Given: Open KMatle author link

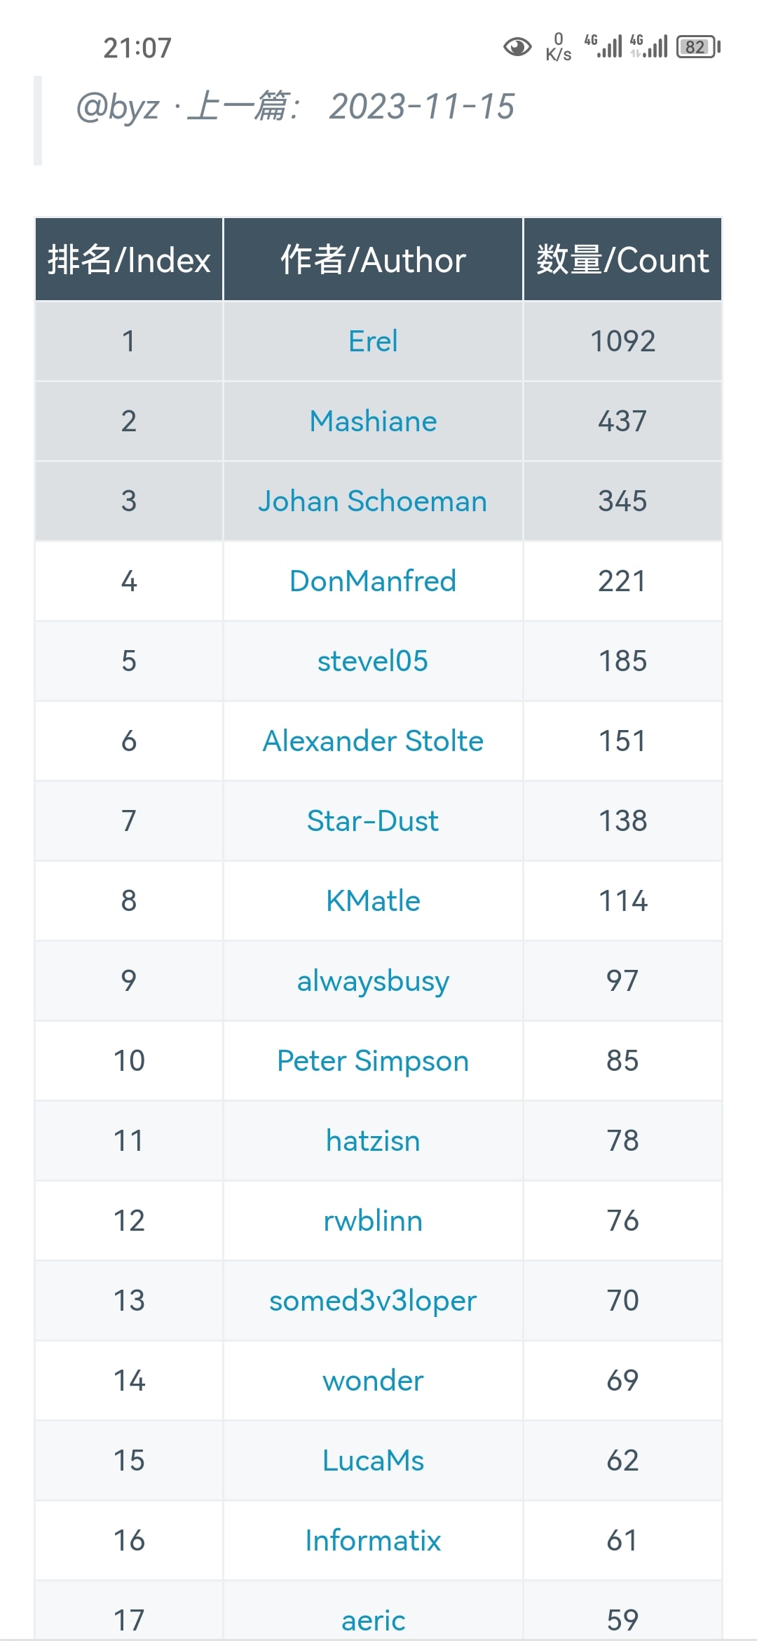Looking at the screenshot, I should click(x=373, y=901).
